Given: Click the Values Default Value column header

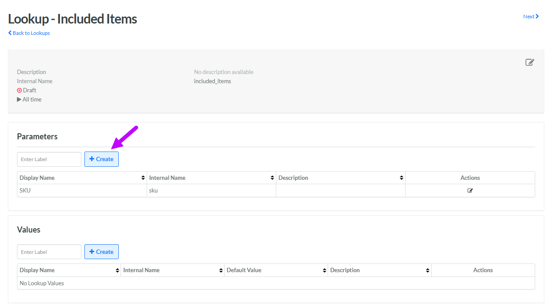Looking at the screenshot, I should tap(244, 270).
